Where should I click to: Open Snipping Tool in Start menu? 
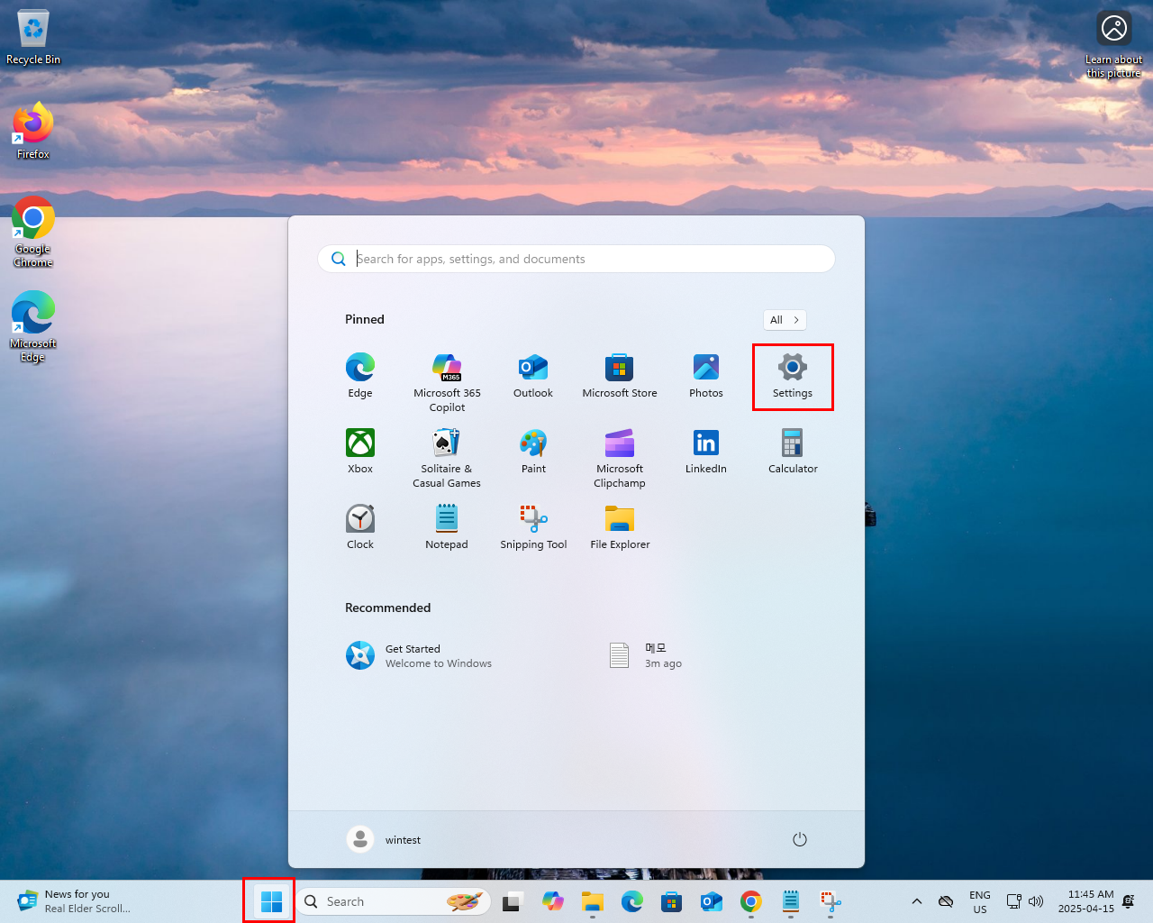(x=533, y=527)
